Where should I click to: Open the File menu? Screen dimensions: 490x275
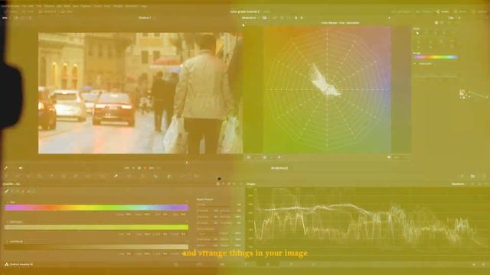24,6
